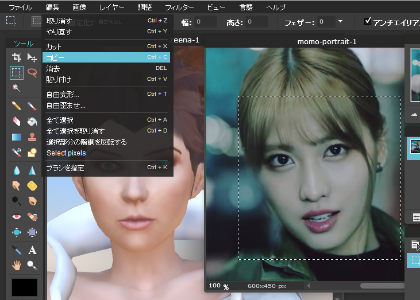Image resolution: width=420 pixels, height=300 pixels.
Task: Select the Lasso tool
Action: pos(32,73)
